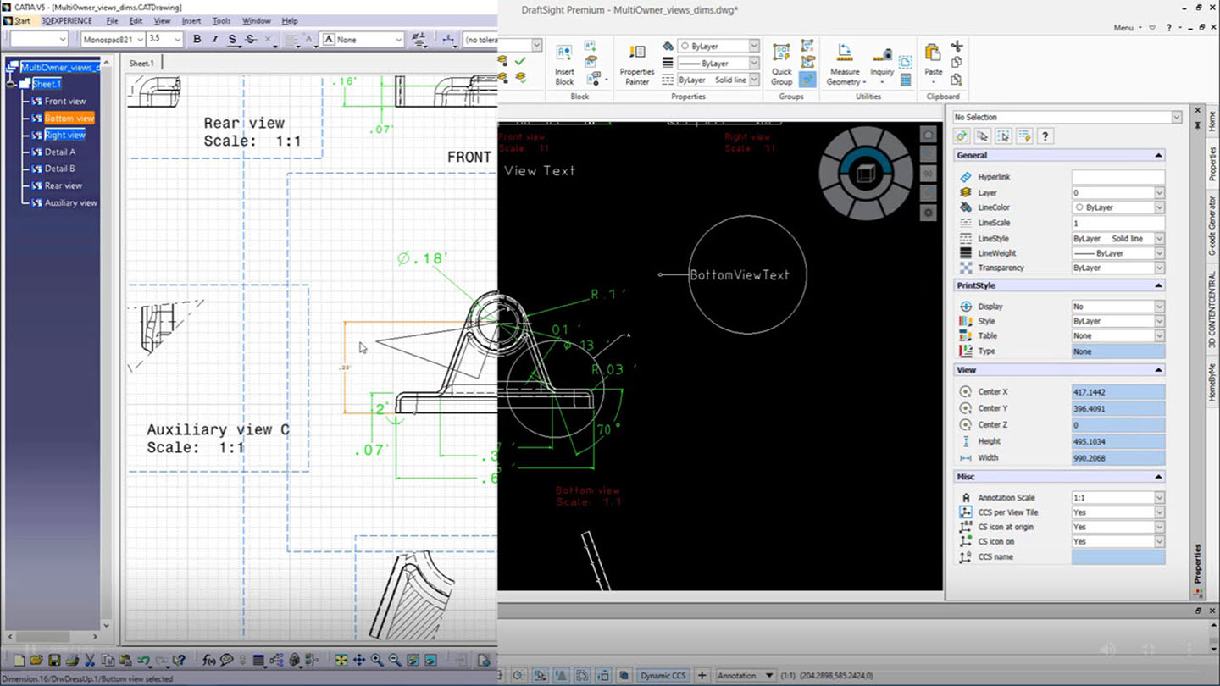Select the Sheet.1 tab in CATIA
This screenshot has width=1220, height=686.
pyautogui.click(x=141, y=63)
